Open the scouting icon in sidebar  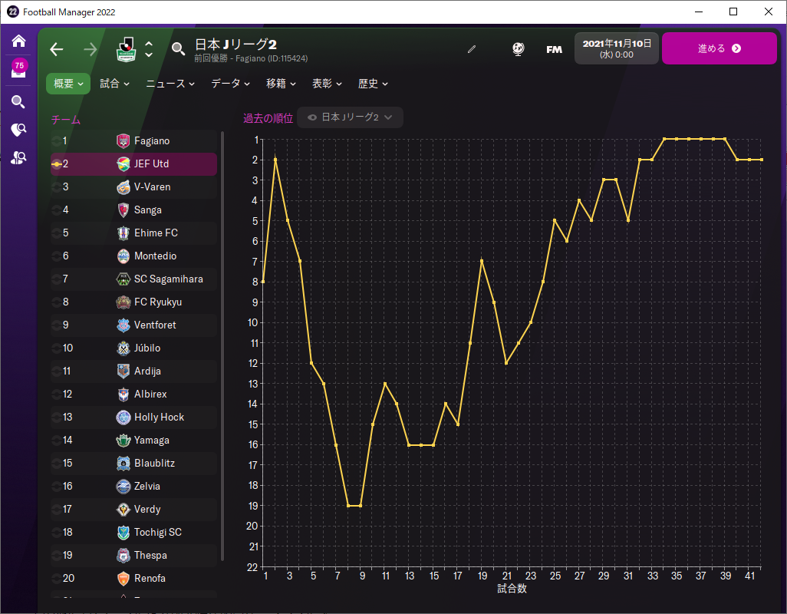tap(18, 130)
